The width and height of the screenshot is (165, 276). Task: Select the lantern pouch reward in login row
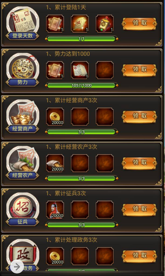point(105,24)
